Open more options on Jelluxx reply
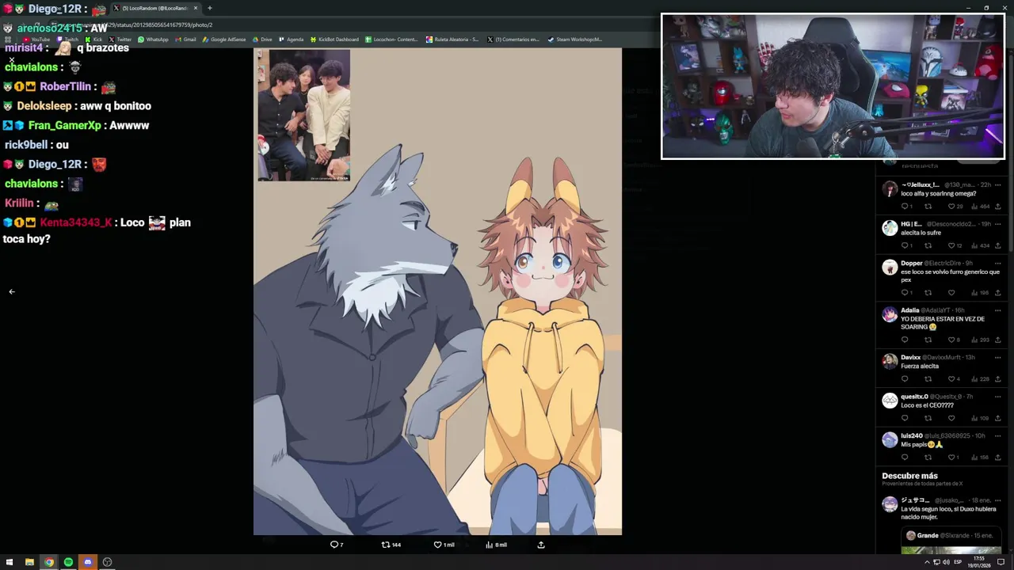This screenshot has height=570, width=1014. (x=998, y=185)
